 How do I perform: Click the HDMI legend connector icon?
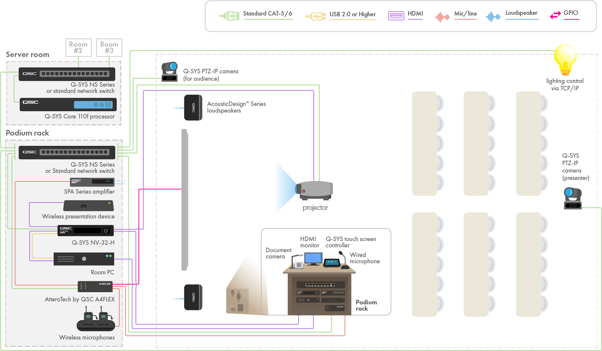(396, 16)
